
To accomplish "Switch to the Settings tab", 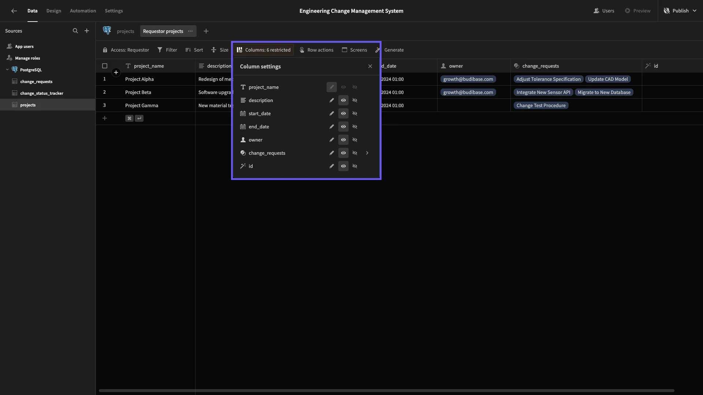I will (x=114, y=11).
